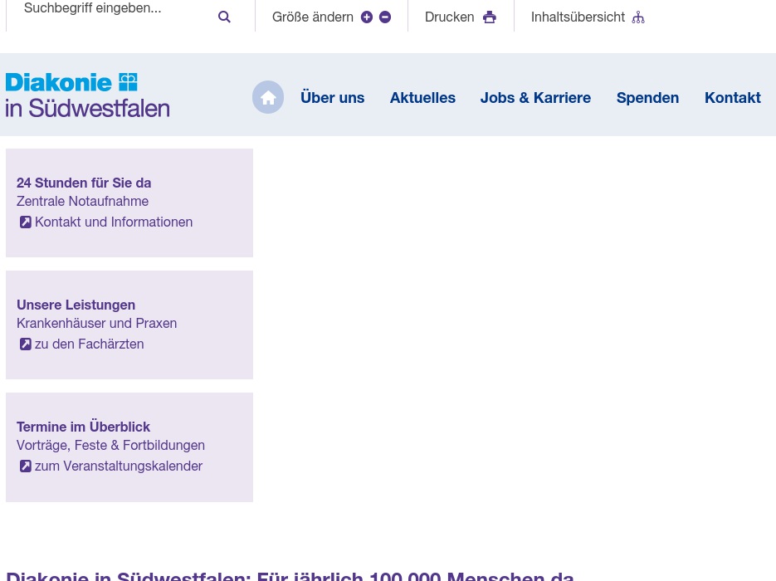776x581 pixels.
Task: Click the printer icon
Action: 490,17
